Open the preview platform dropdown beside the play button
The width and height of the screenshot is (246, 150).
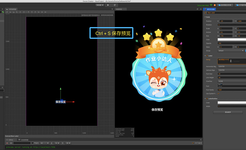100,5
